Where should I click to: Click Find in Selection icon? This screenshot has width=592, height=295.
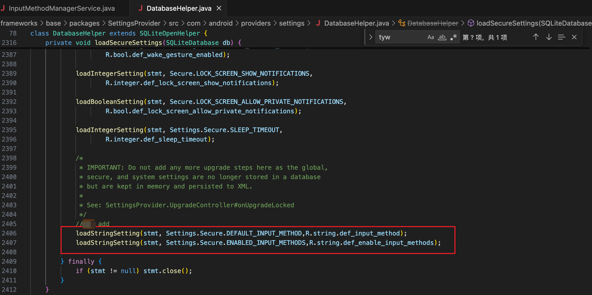tap(561, 37)
